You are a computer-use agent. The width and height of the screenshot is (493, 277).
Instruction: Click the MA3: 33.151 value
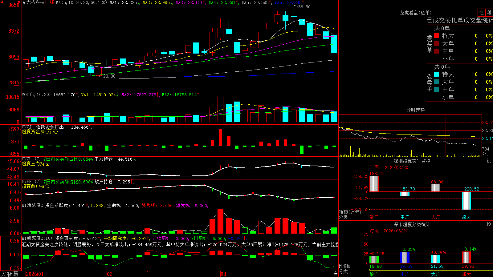coord(191,2)
